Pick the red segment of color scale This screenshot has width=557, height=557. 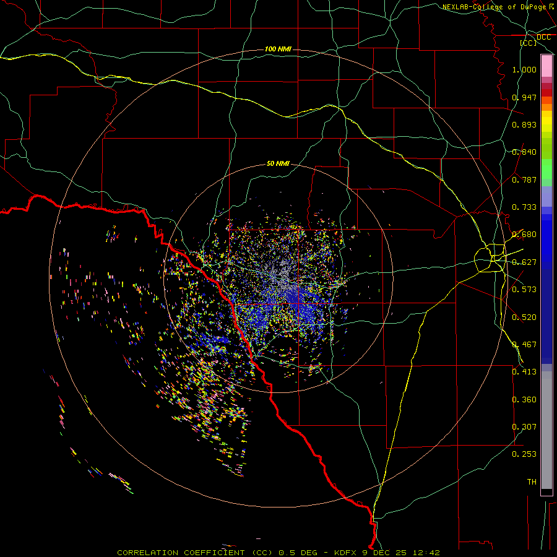click(546, 92)
